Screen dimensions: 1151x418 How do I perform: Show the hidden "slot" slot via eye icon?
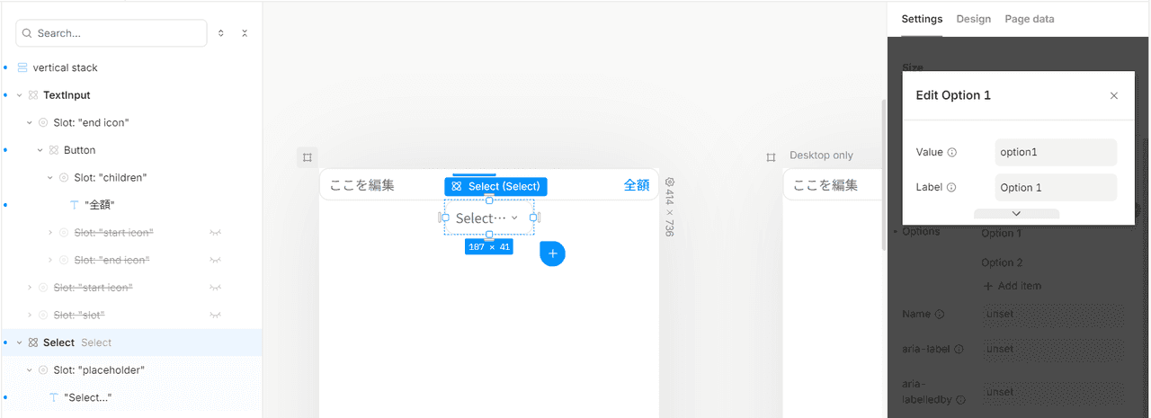[215, 315]
